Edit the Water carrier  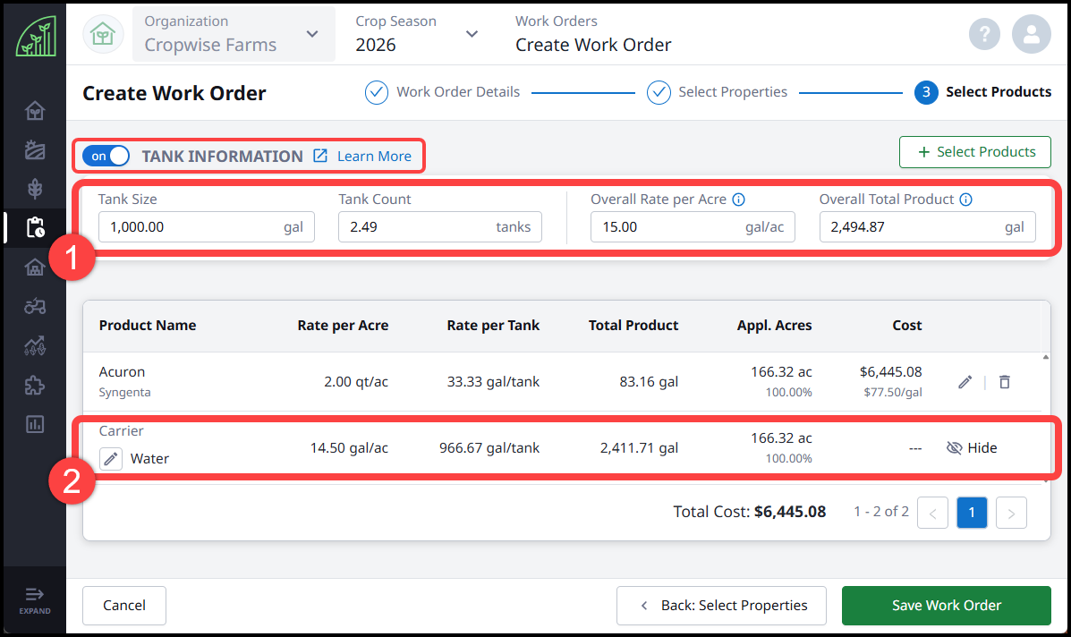pos(111,459)
